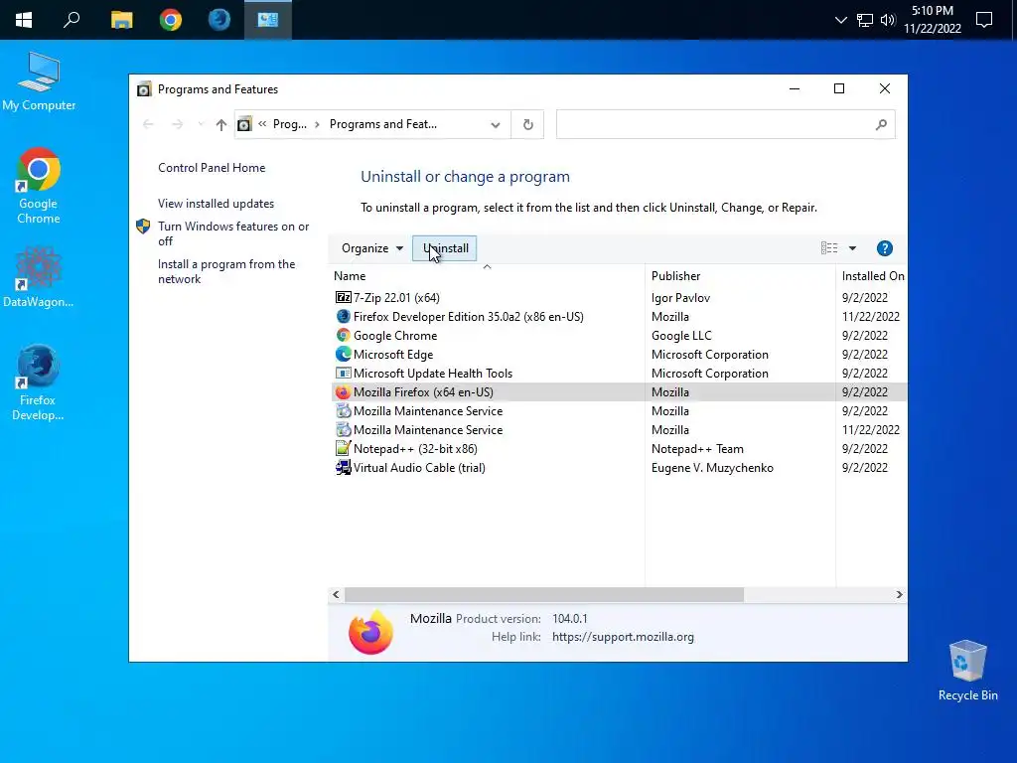Click the change view icon

coord(829,248)
